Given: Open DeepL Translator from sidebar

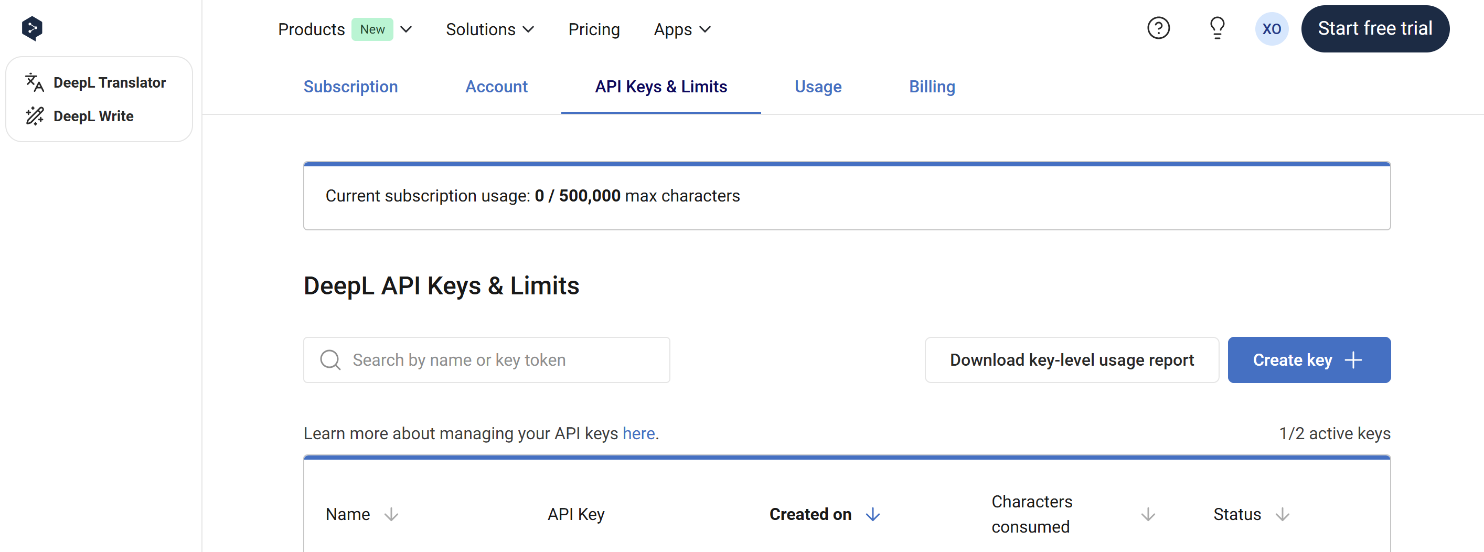Looking at the screenshot, I should pos(109,82).
